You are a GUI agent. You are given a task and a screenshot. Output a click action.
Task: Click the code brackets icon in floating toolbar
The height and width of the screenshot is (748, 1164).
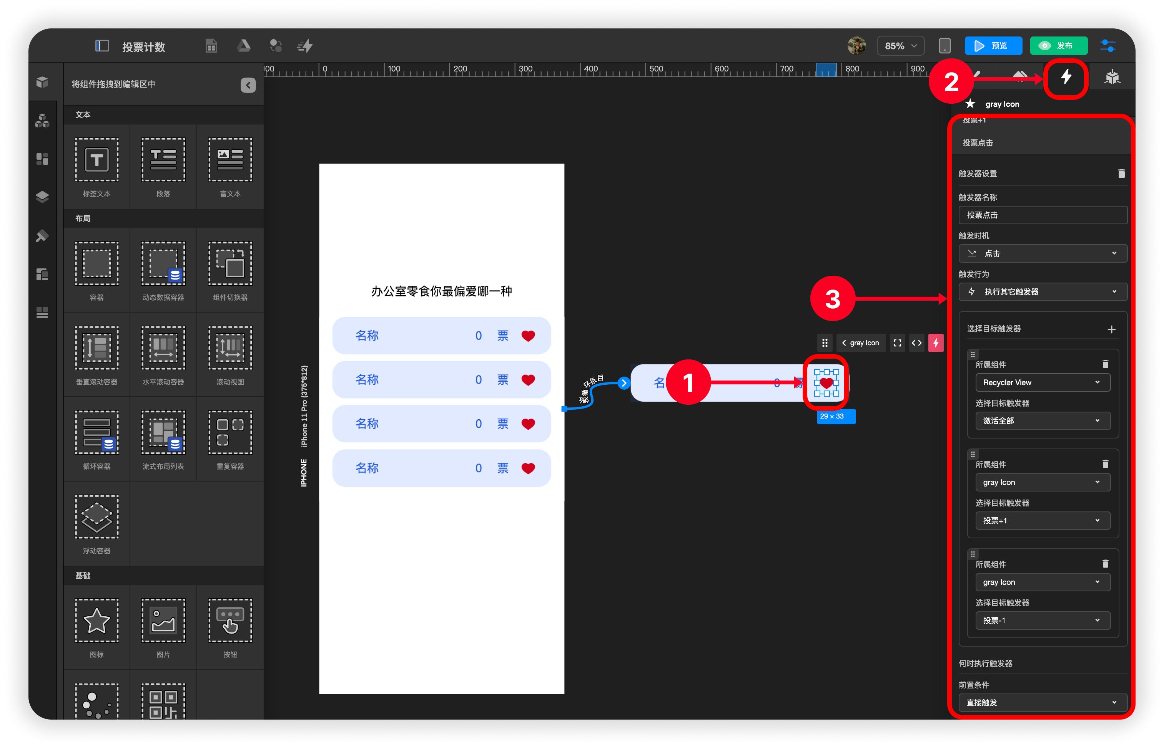click(916, 343)
